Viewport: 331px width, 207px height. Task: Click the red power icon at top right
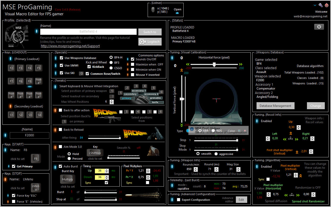pyautogui.click(x=327, y=5)
